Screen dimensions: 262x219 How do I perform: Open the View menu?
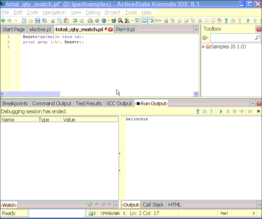(76, 12)
